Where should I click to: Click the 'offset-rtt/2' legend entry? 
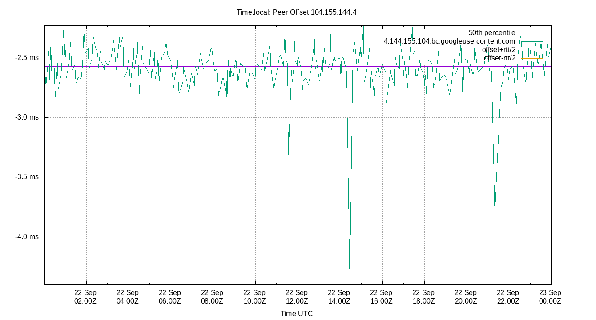[500, 58]
